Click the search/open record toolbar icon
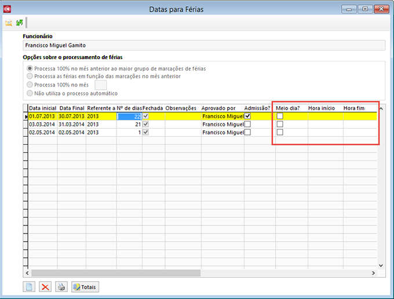 [x=9, y=23]
